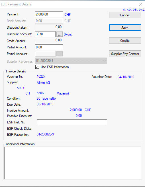Uncheck the Use ESR Information checkbox
Image resolution: width=145 pixels, height=187 pixels.
[x=37, y=67]
